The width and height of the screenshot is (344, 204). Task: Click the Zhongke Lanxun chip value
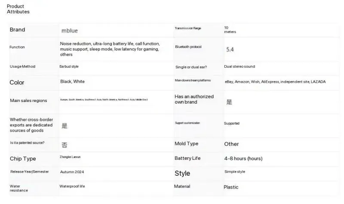pos(70,157)
